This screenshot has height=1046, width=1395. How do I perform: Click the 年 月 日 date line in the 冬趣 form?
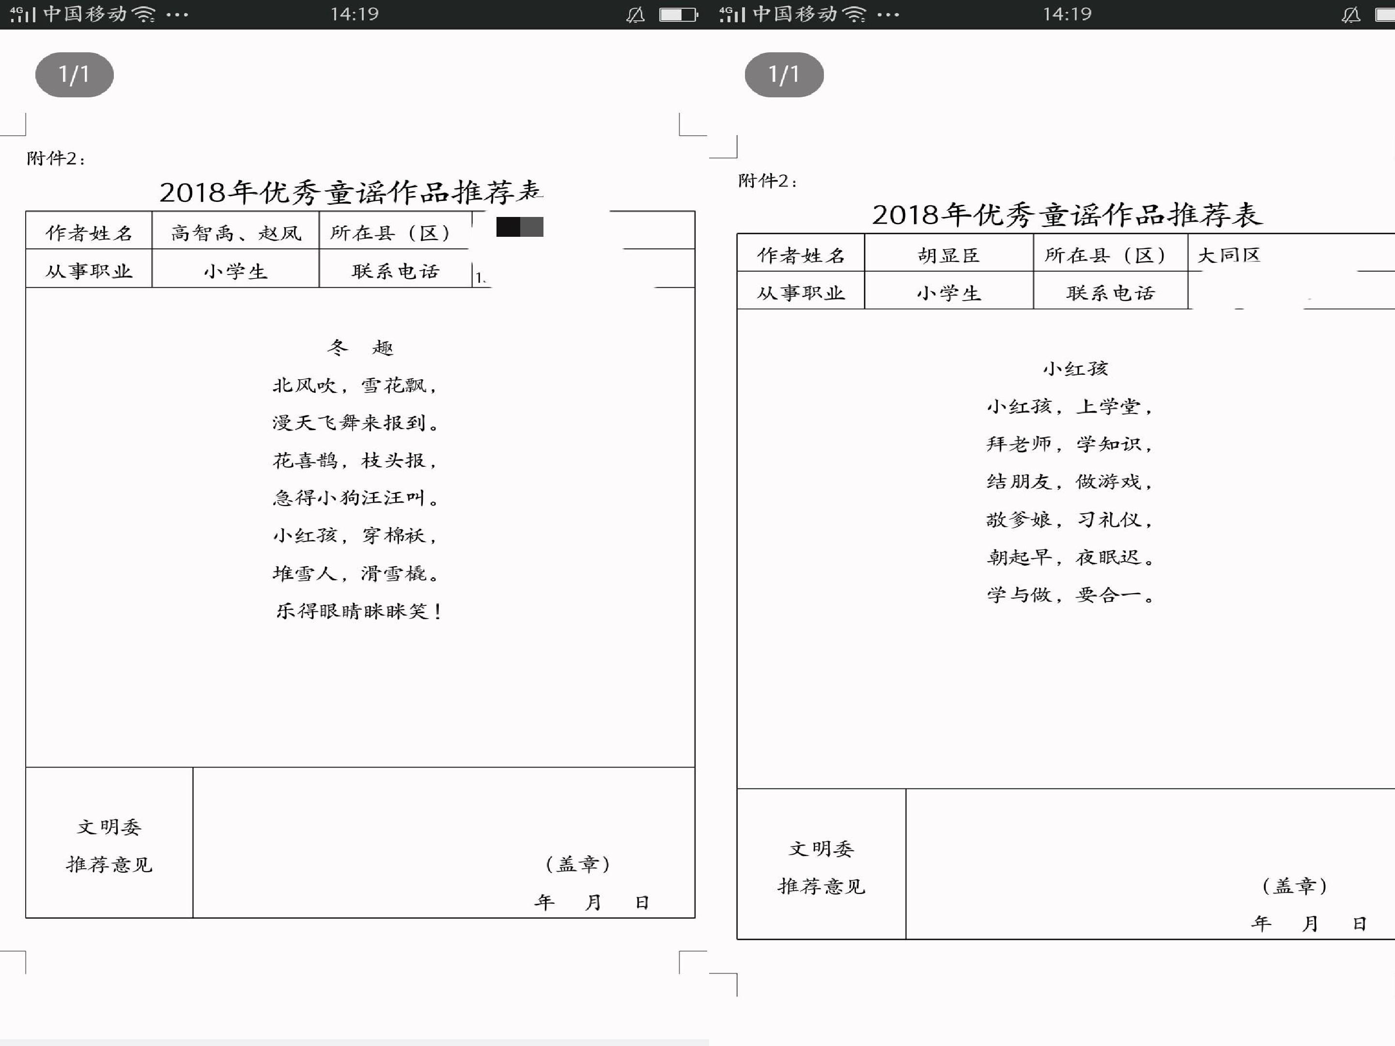[591, 902]
